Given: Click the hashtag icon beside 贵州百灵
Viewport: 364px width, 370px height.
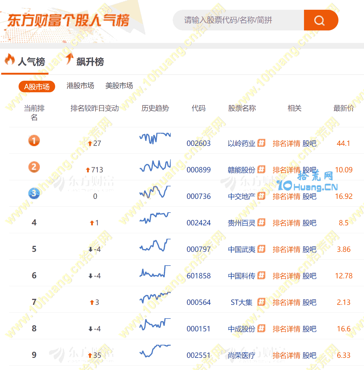Looking at the screenshot, I should 261,222.
